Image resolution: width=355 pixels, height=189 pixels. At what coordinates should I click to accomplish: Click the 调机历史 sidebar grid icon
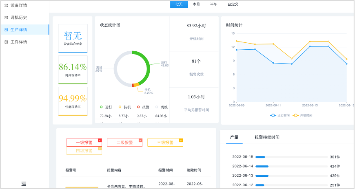tap(6, 18)
